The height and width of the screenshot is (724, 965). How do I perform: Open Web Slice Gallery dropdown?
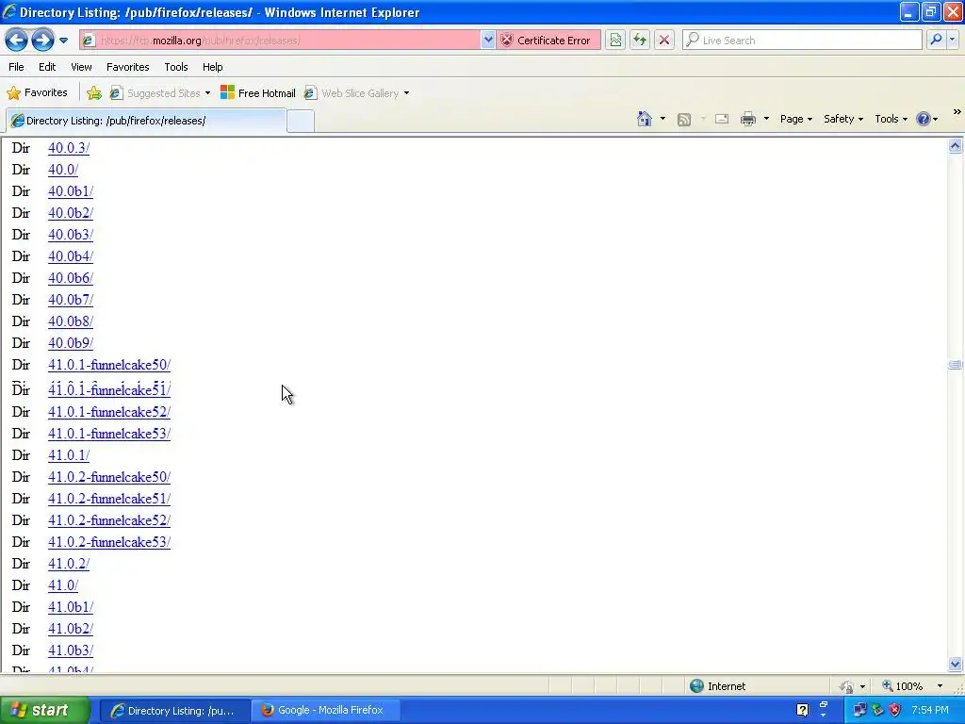[357, 93]
